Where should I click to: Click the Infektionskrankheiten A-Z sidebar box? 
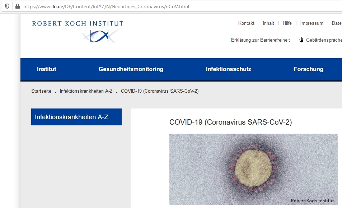tap(76, 117)
